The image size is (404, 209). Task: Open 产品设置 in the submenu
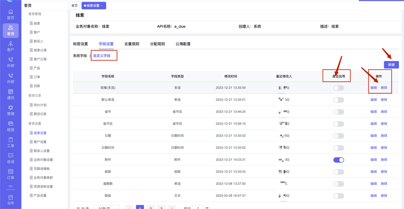click(38, 195)
